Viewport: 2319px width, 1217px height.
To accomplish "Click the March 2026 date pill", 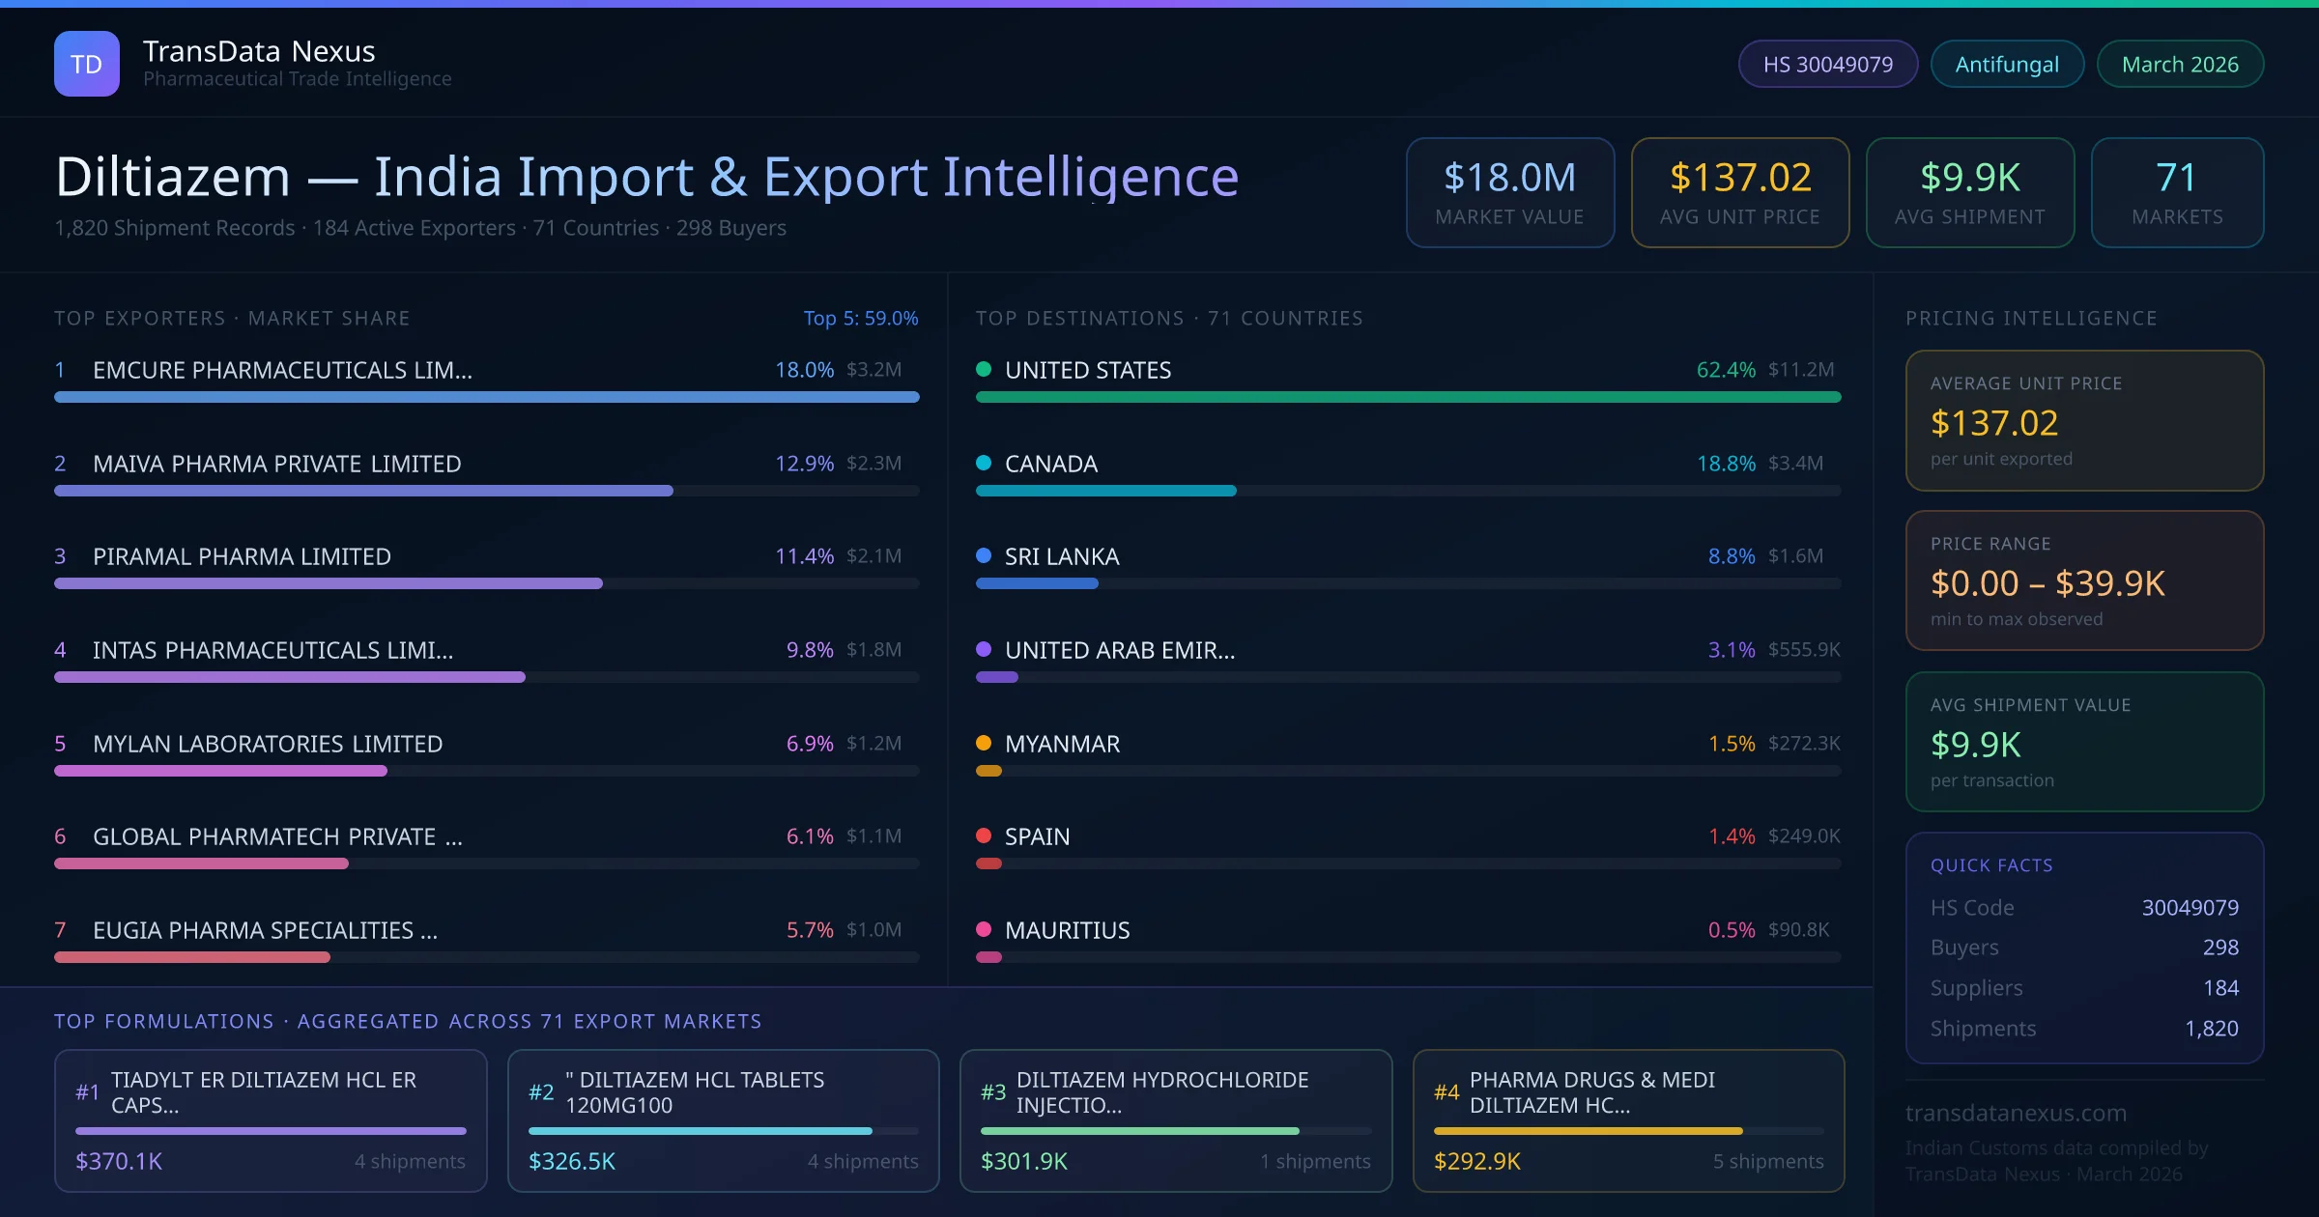I will (x=2179, y=64).
